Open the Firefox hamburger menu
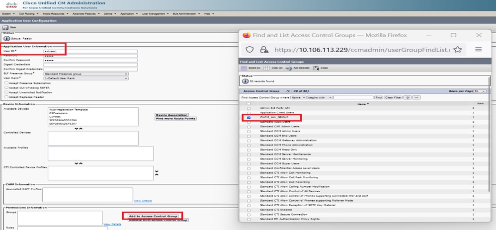This screenshot has height=230, width=496. tap(478, 49)
